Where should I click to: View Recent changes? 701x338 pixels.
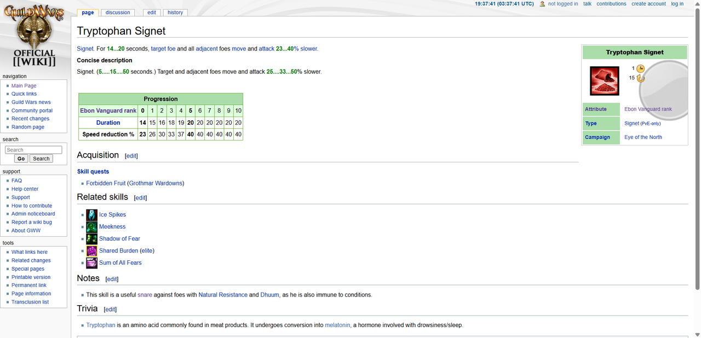pos(30,119)
